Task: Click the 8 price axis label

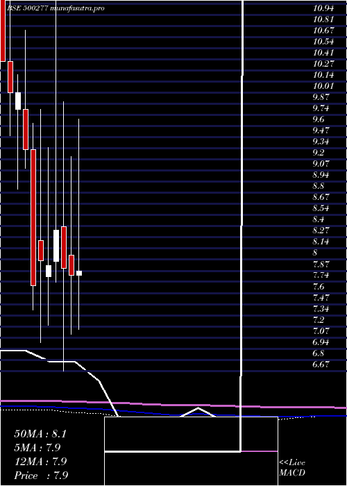Action: [315, 253]
